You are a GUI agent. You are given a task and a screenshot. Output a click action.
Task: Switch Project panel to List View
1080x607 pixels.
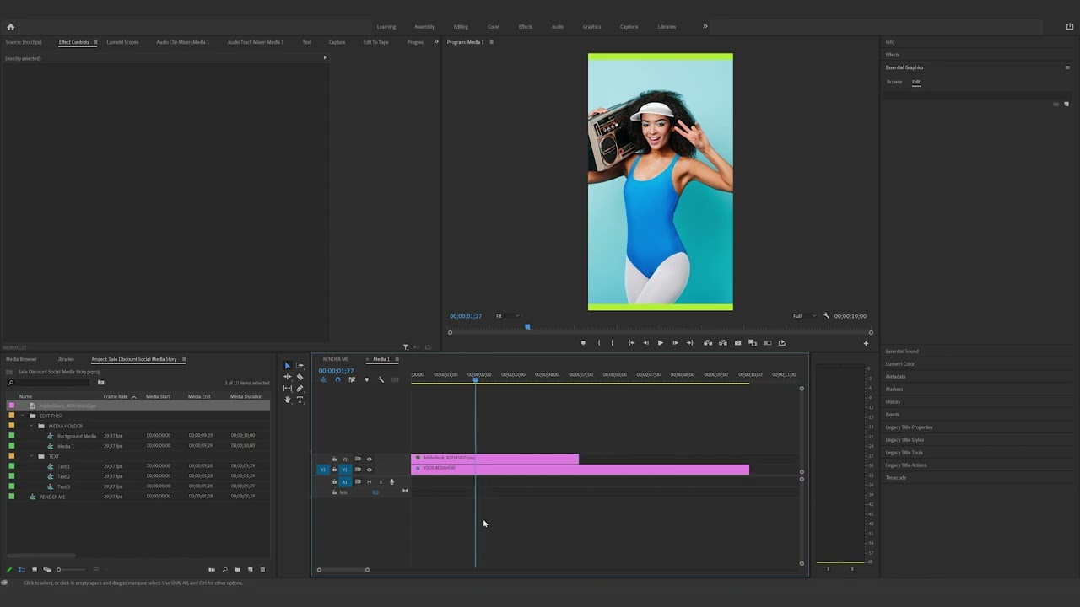tap(22, 570)
